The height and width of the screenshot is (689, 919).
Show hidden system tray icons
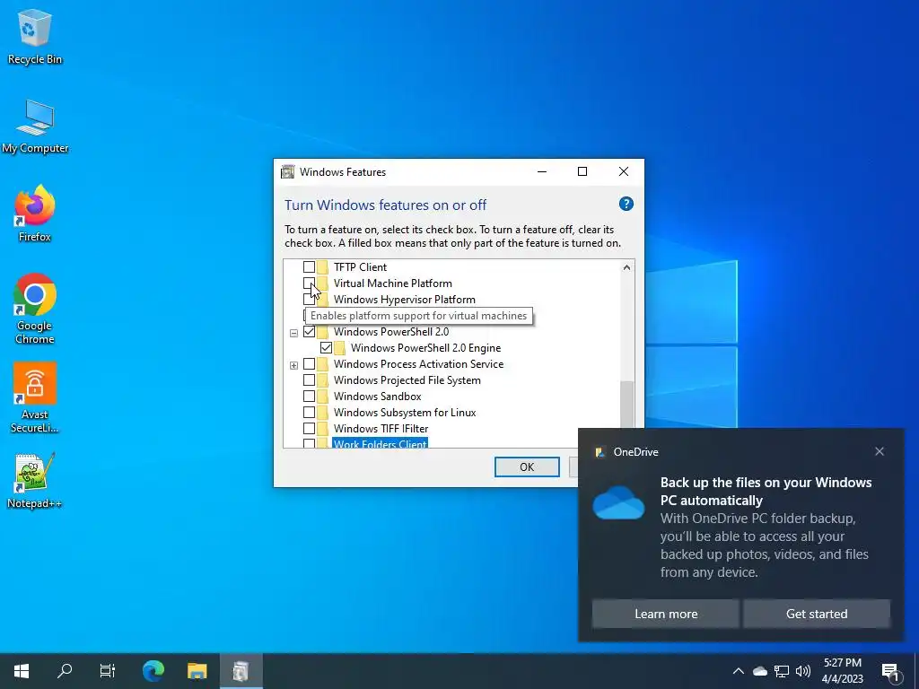(x=739, y=671)
